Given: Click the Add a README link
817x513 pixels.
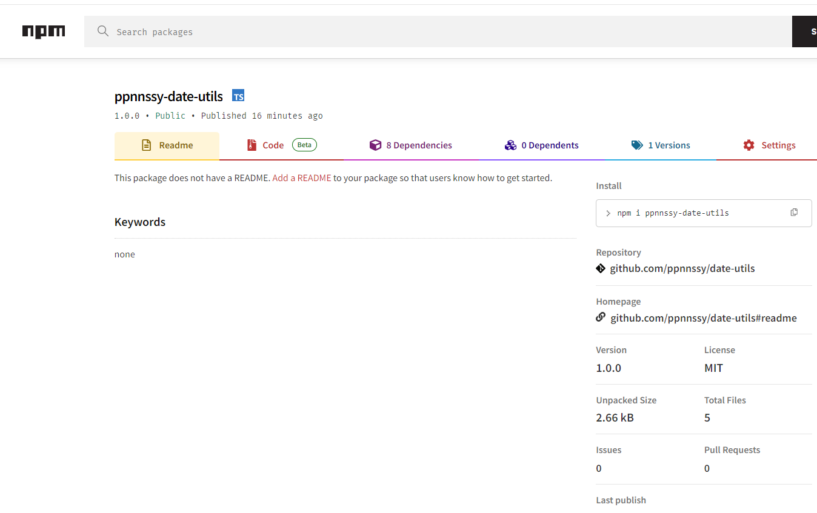Looking at the screenshot, I should point(302,178).
